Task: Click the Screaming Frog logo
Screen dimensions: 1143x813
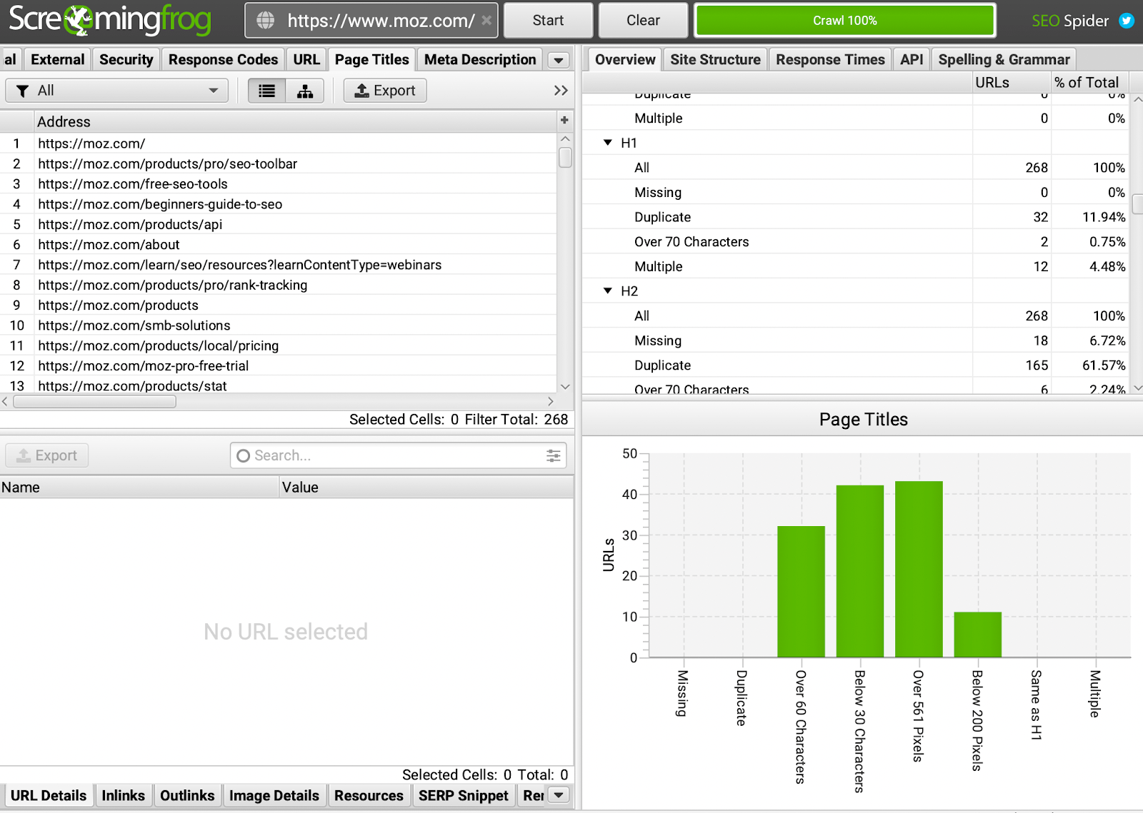Action: click(x=109, y=20)
